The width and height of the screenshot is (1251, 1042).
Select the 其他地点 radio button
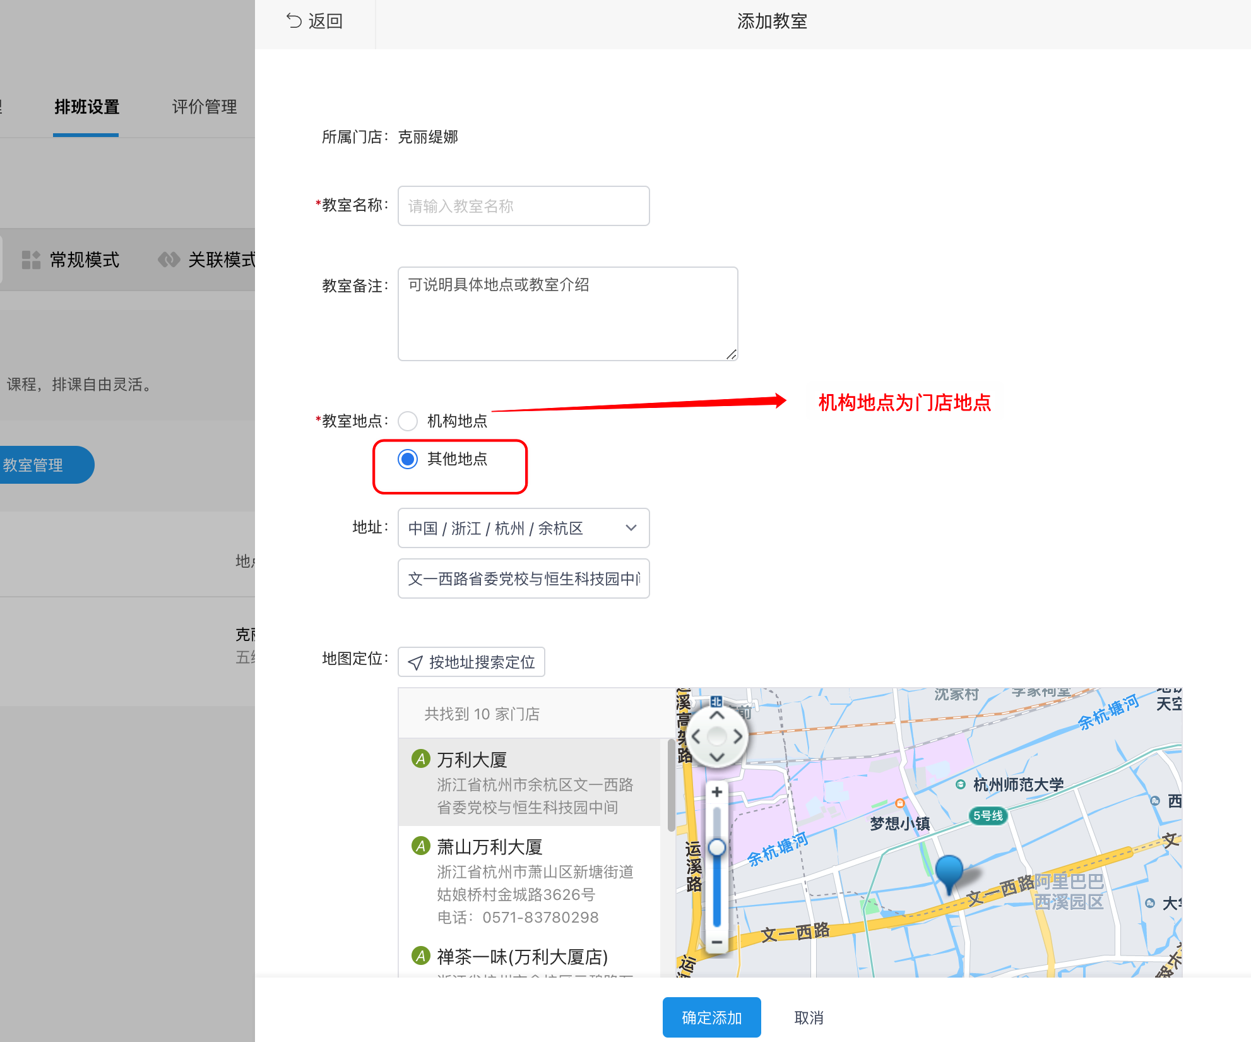tap(408, 459)
